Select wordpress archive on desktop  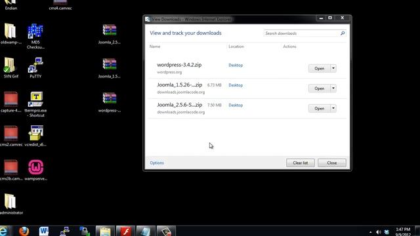coord(110,102)
